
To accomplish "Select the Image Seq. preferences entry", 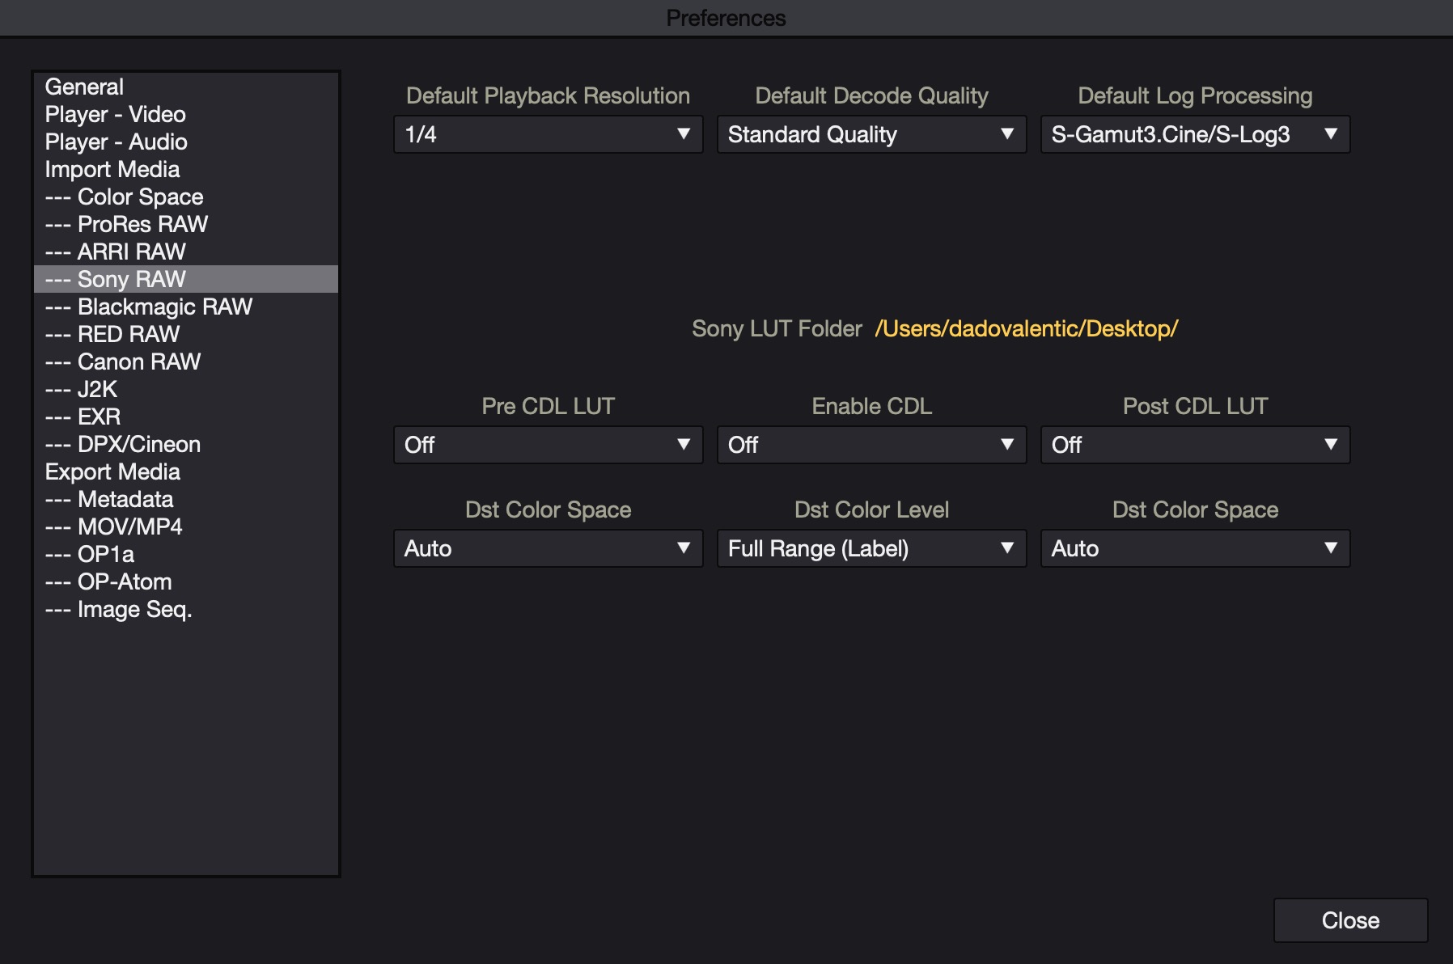I will pos(119,609).
